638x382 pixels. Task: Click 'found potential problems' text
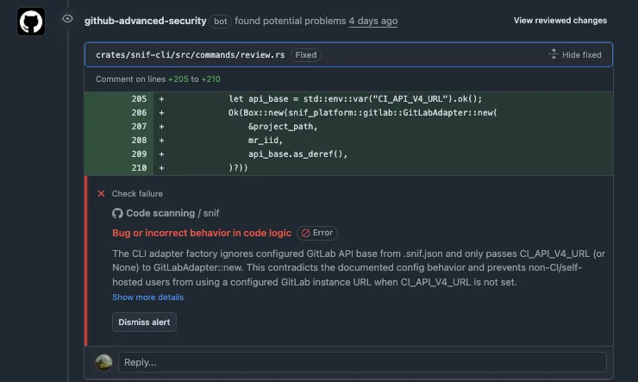290,21
